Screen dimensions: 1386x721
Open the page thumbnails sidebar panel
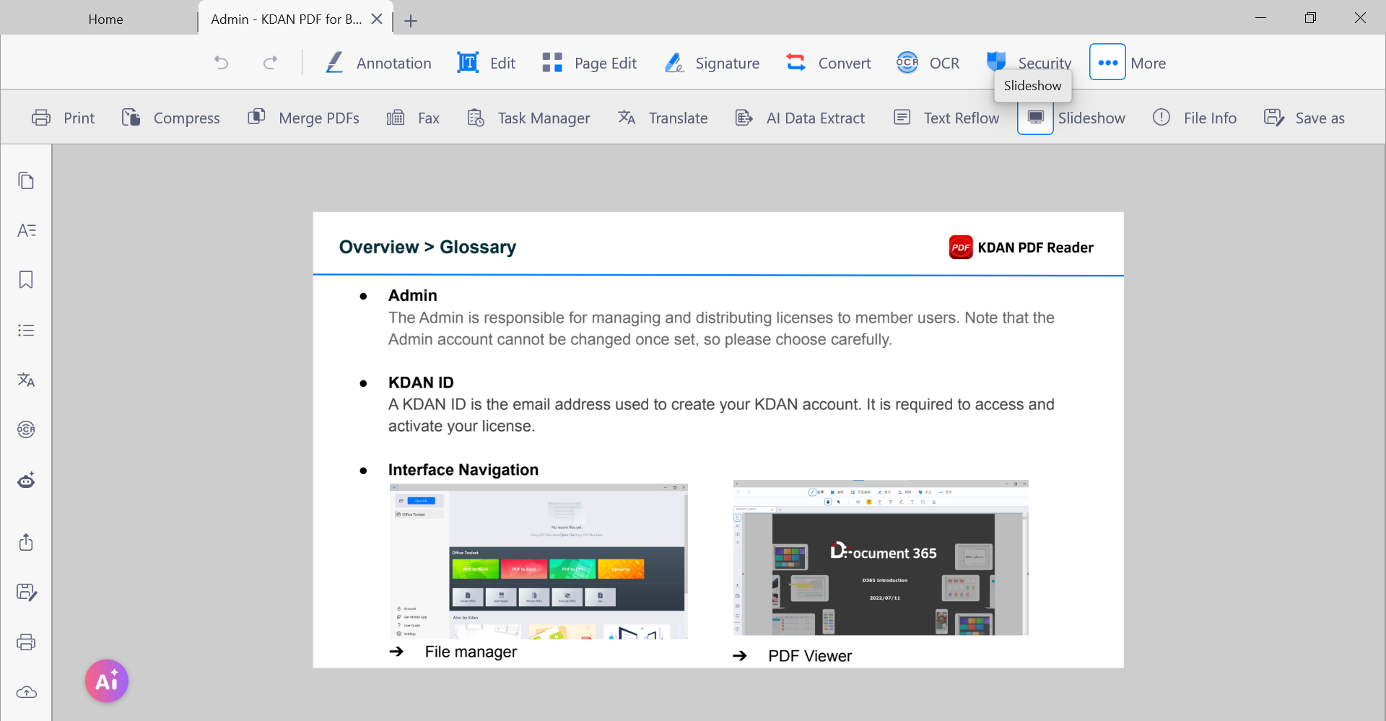point(26,180)
